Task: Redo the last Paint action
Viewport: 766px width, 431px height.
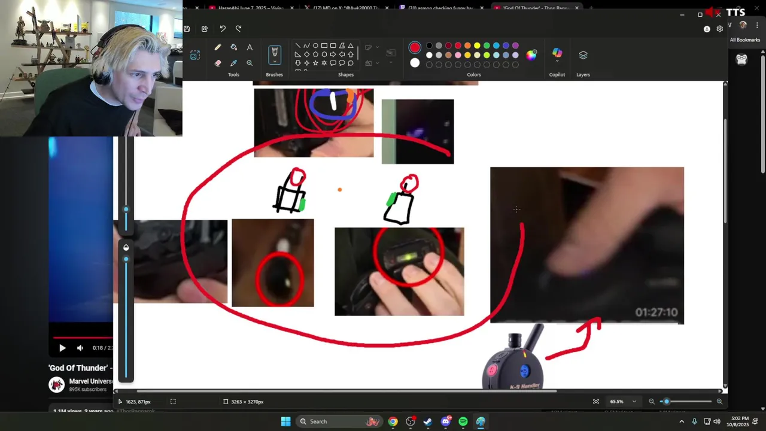Action: pyautogui.click(x=238, y=29)
